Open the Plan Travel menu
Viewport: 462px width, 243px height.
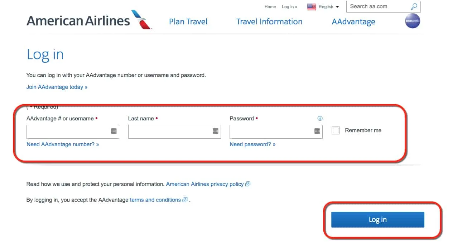pos(188,22)
